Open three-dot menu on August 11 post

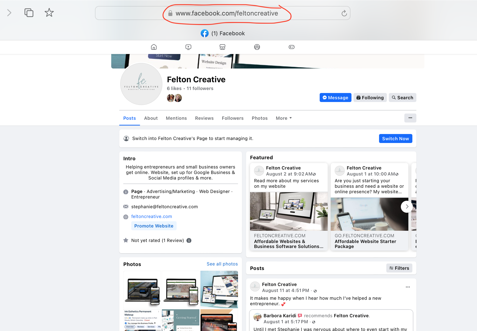(408, 287)
